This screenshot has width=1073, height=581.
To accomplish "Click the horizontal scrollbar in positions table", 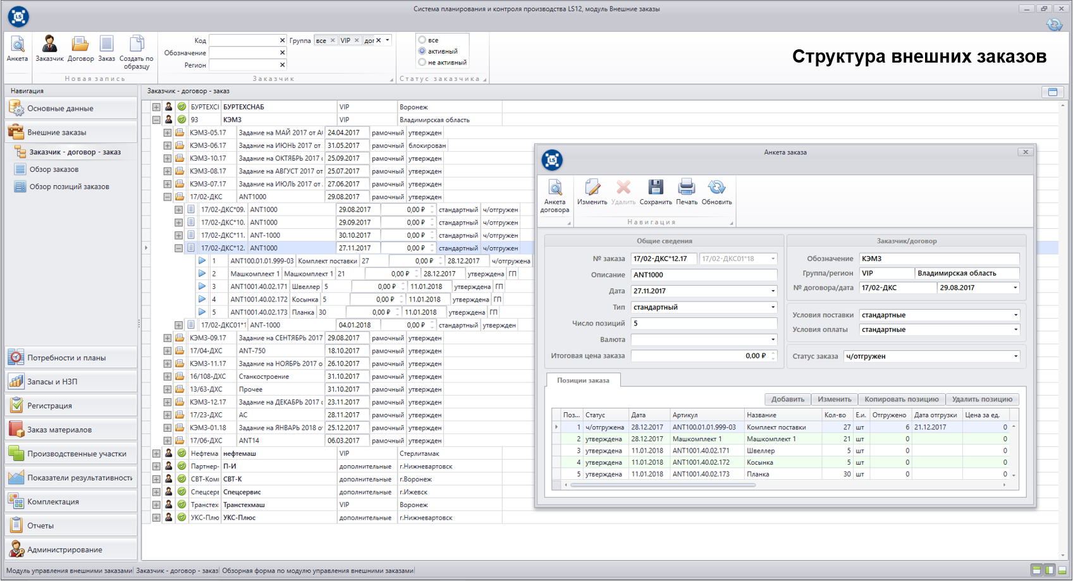I will tap(663, 485).
